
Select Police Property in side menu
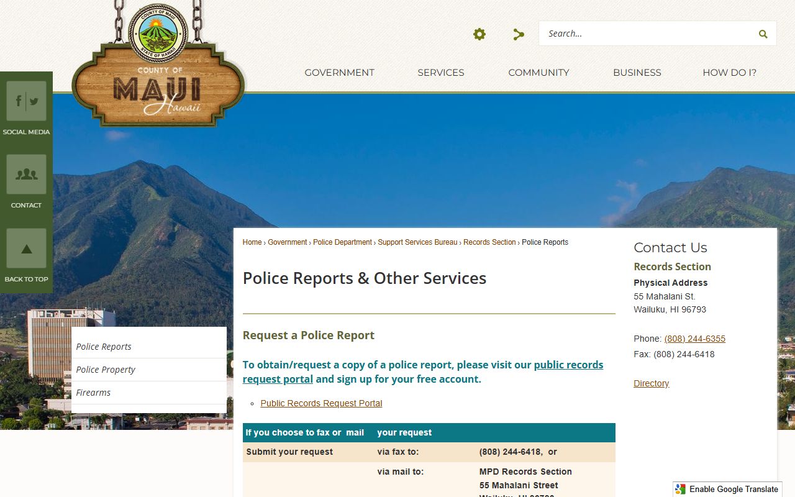[149, 370]
